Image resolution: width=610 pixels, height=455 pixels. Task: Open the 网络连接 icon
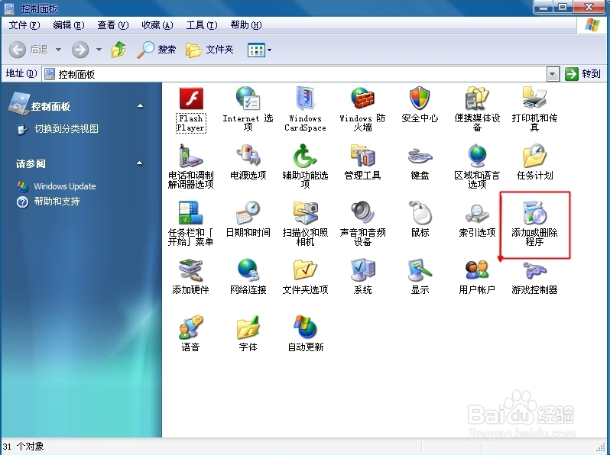[248, 271]
